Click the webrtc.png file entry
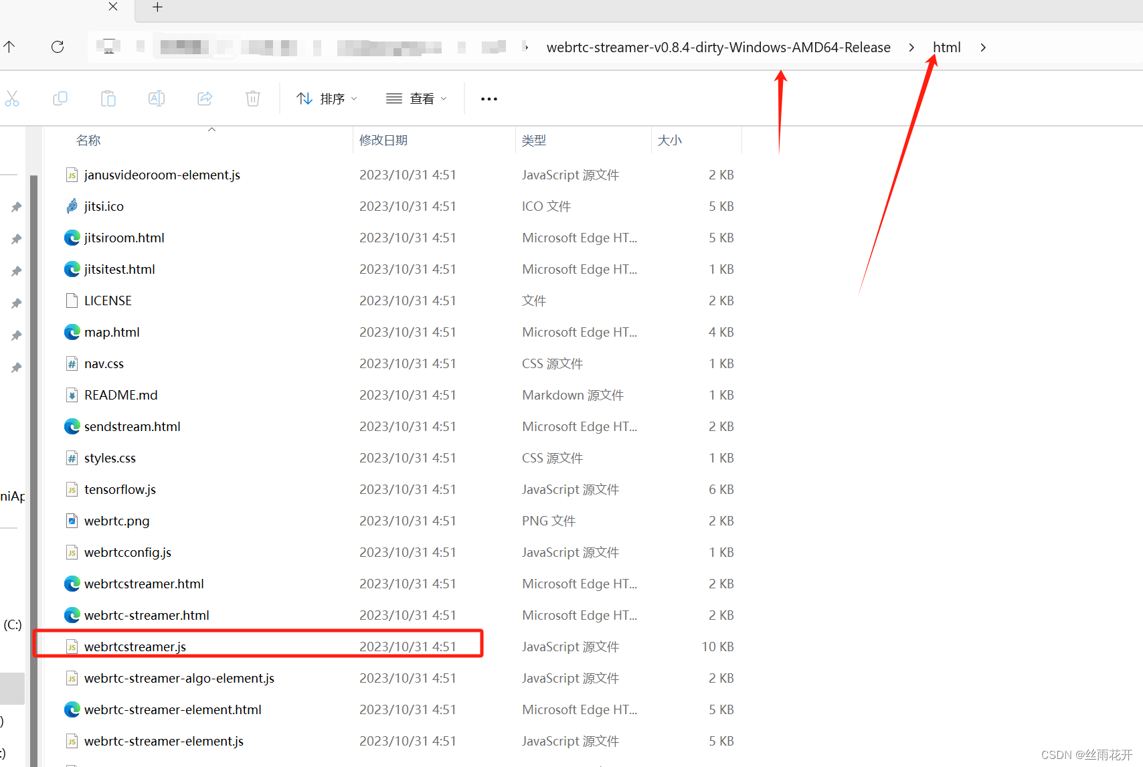 (x=116, y=520)
